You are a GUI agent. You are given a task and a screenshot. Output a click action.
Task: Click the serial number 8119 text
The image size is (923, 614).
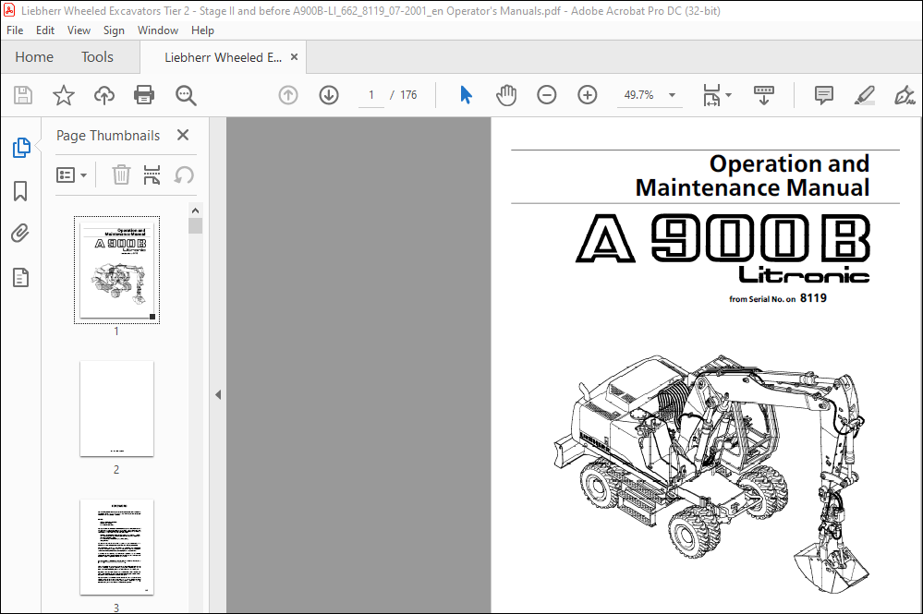[x=813, y=298]
